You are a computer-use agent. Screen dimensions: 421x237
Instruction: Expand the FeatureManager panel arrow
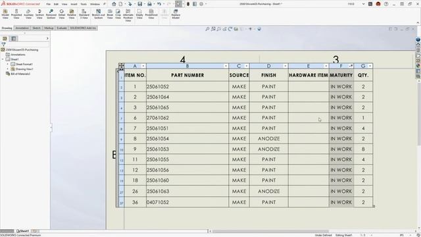coord(47,39)
